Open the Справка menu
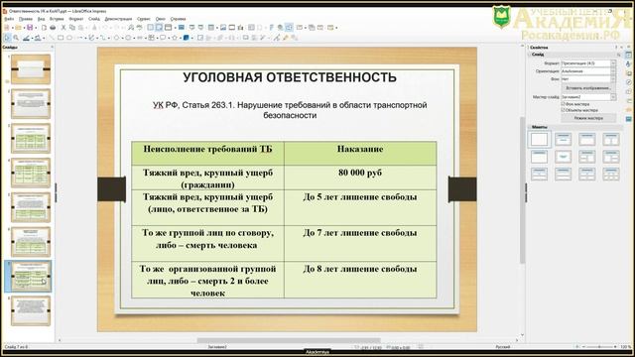Screen dimensions: 635x357 (x=178, y=19)
